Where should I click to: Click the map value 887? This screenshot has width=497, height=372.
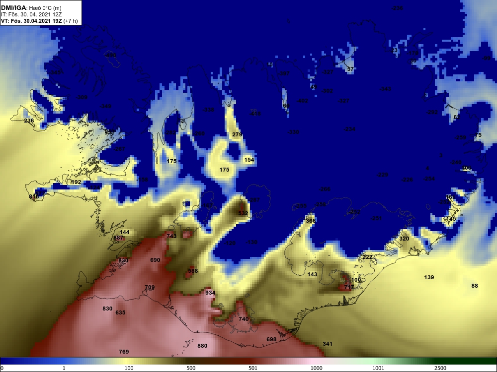pyautogui.click(x=118, y=238)
